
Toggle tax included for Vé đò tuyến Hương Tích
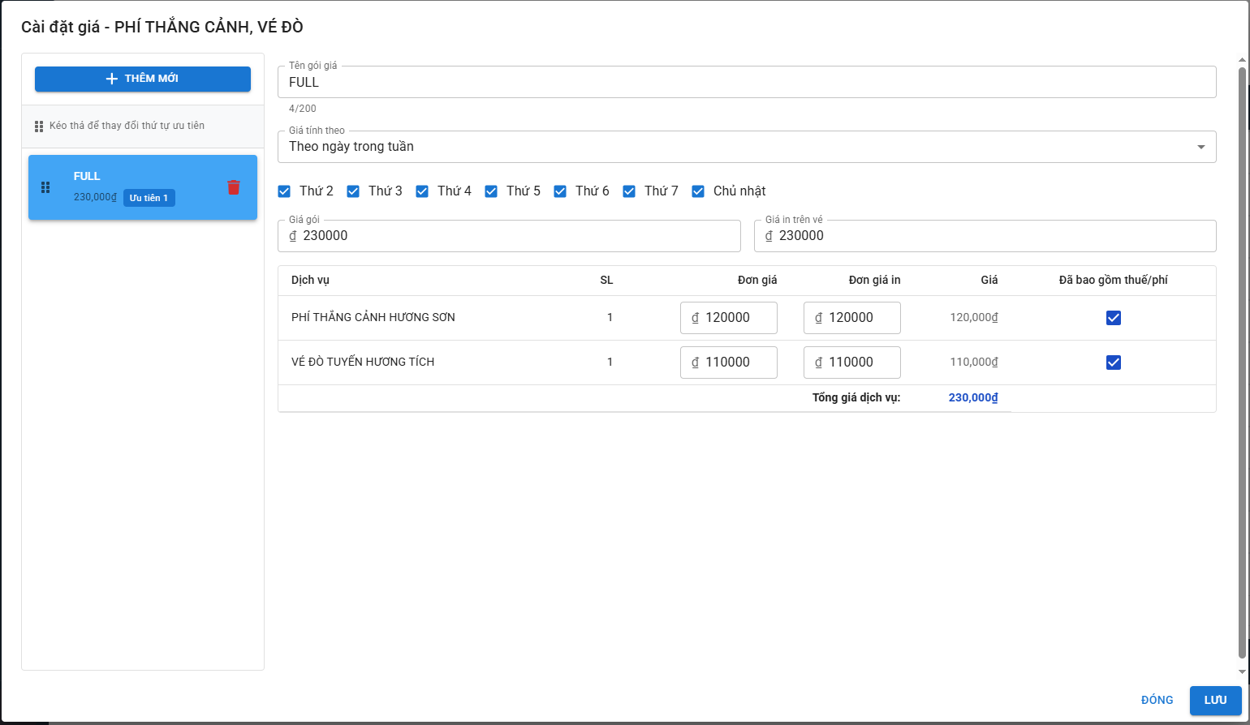(1114, 362)
